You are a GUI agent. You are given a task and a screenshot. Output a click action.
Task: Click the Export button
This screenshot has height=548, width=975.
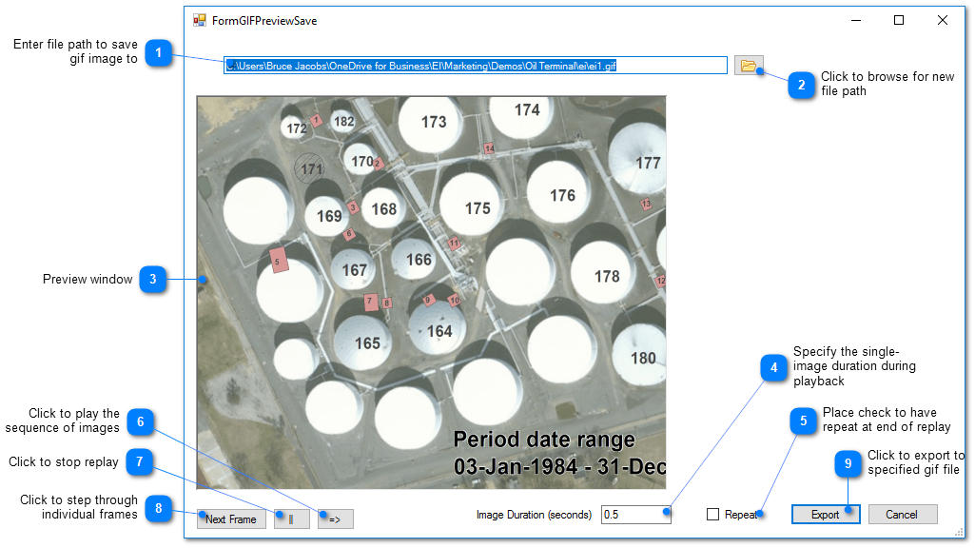coord(825,515)
